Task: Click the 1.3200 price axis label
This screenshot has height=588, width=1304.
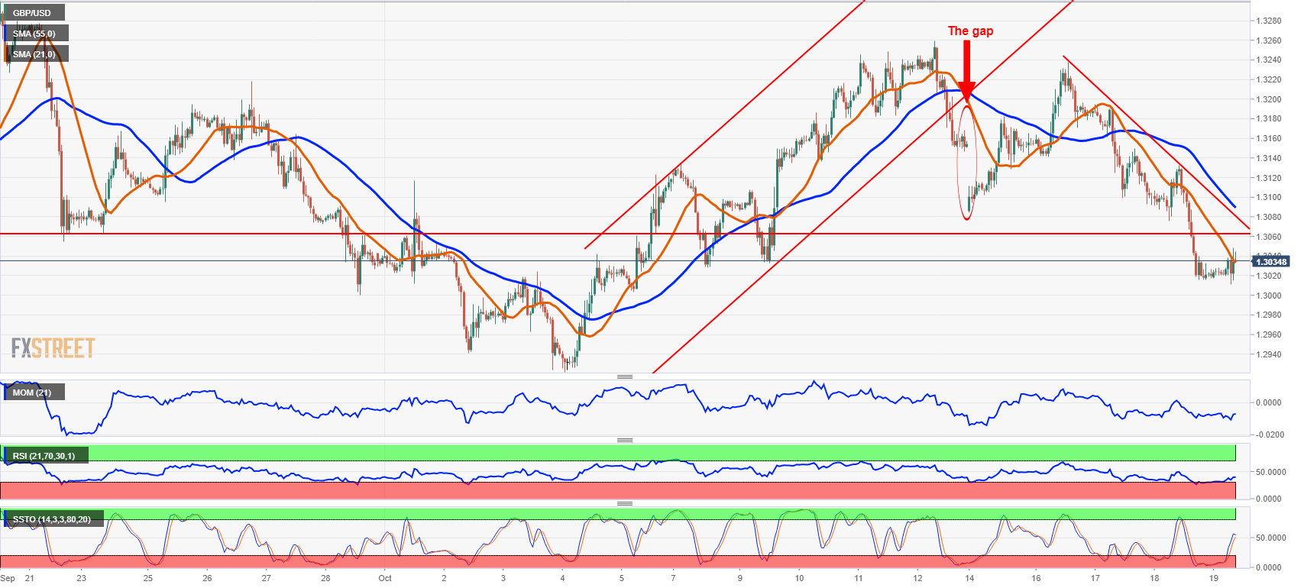Action: coord(1268,99)
